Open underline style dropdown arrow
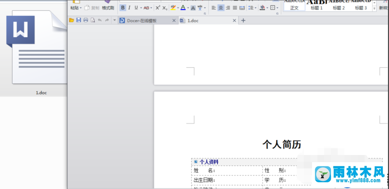 (x=141, y=8)
